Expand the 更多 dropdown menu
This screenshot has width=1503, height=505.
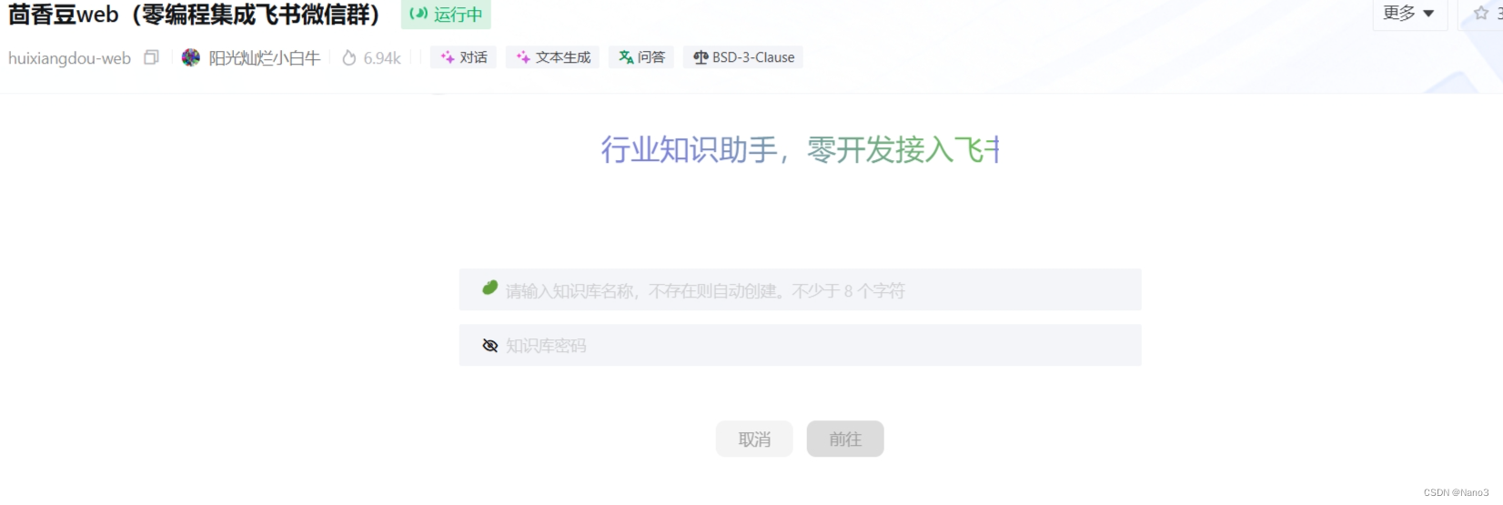point(1409,14)
